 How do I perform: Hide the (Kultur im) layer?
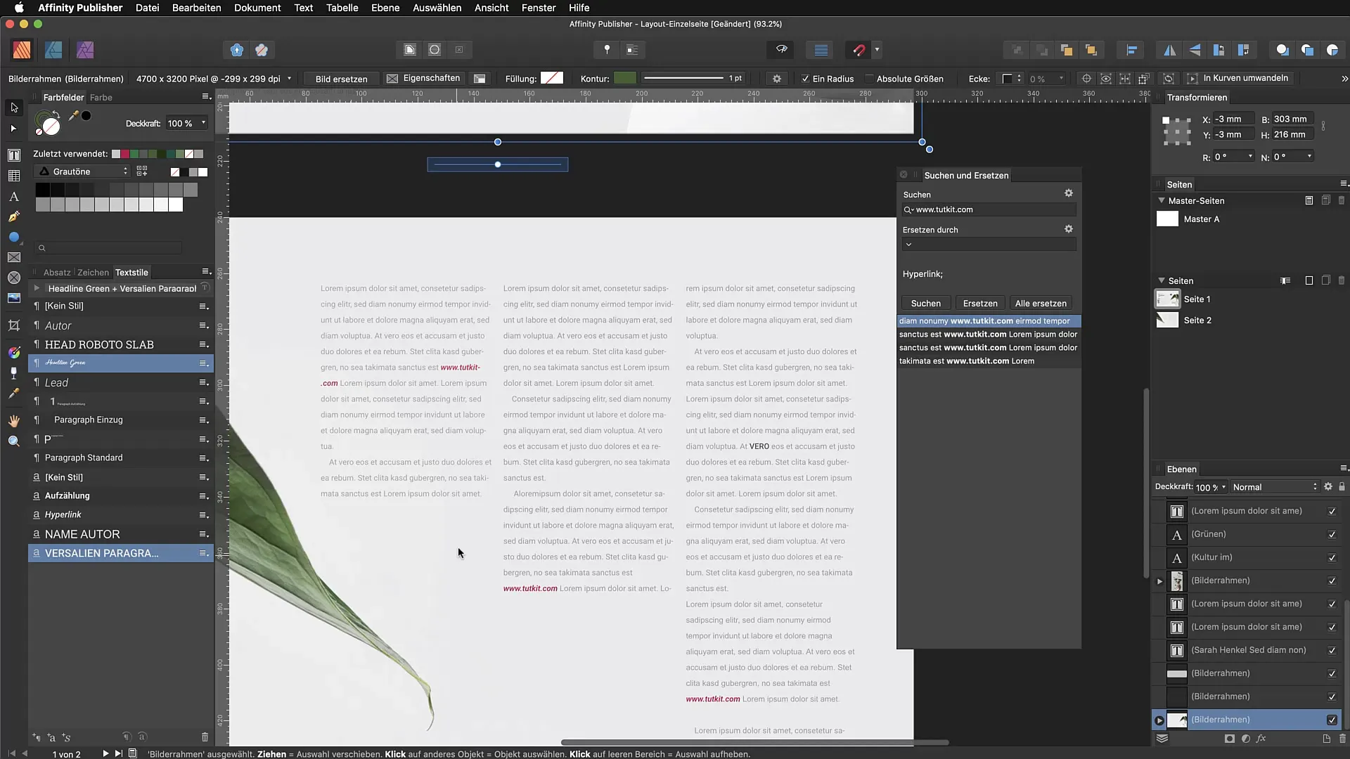(1332, 558)
